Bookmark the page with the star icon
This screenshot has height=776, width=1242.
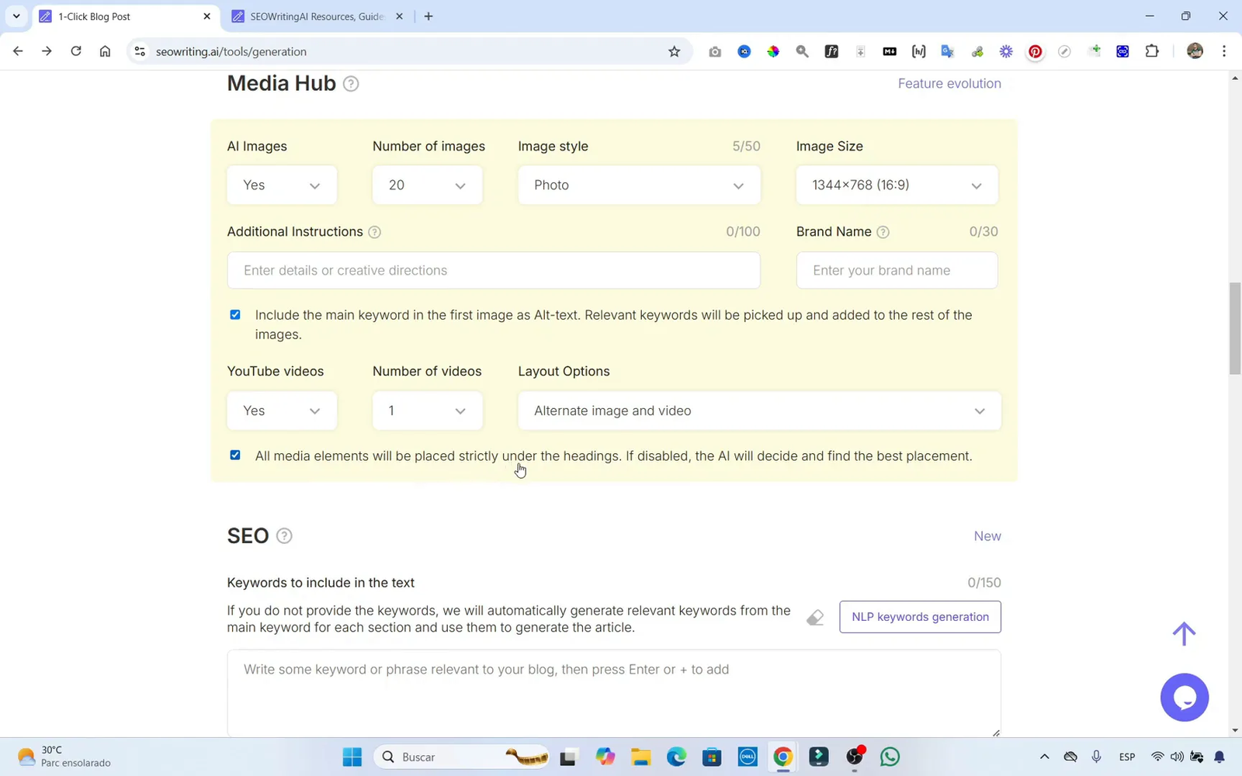(675, 51)
